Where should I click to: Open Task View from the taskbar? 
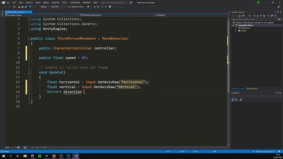(x=18, y=156)
